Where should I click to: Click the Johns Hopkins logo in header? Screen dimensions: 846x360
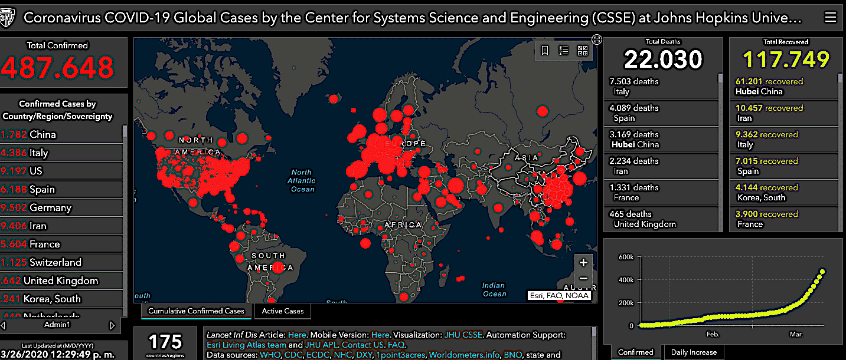pos(8,17)
